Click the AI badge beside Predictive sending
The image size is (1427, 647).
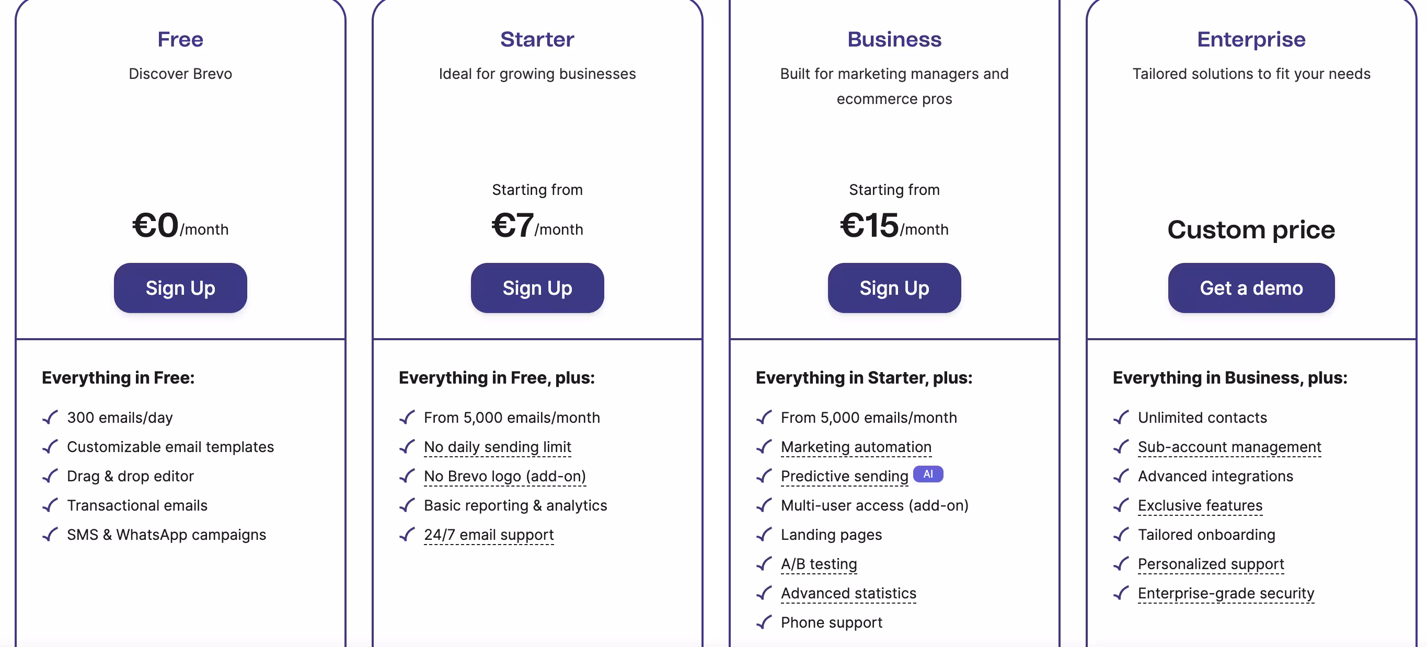[x=927, y=474]
